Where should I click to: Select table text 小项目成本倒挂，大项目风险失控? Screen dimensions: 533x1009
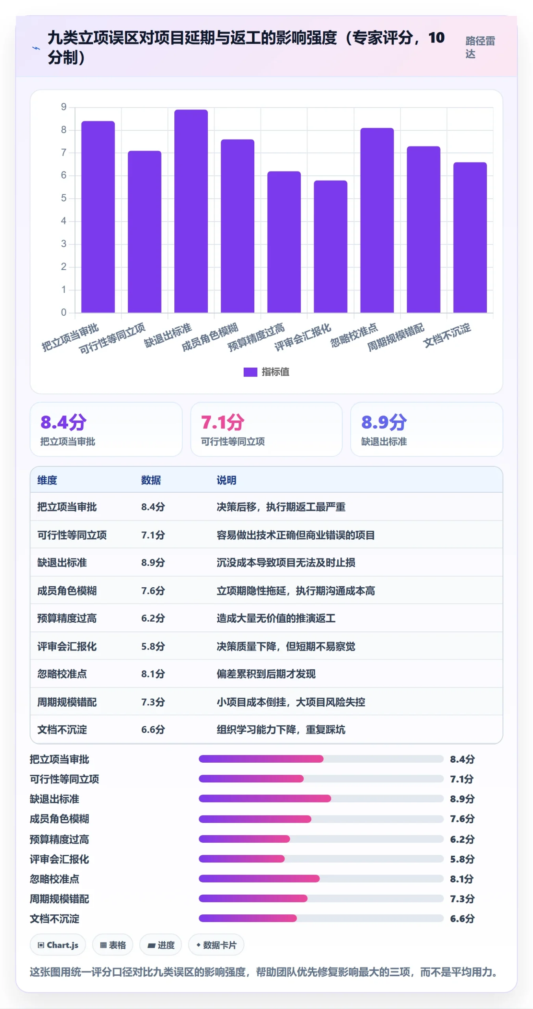pyautogui.click(x=291, y=702)
